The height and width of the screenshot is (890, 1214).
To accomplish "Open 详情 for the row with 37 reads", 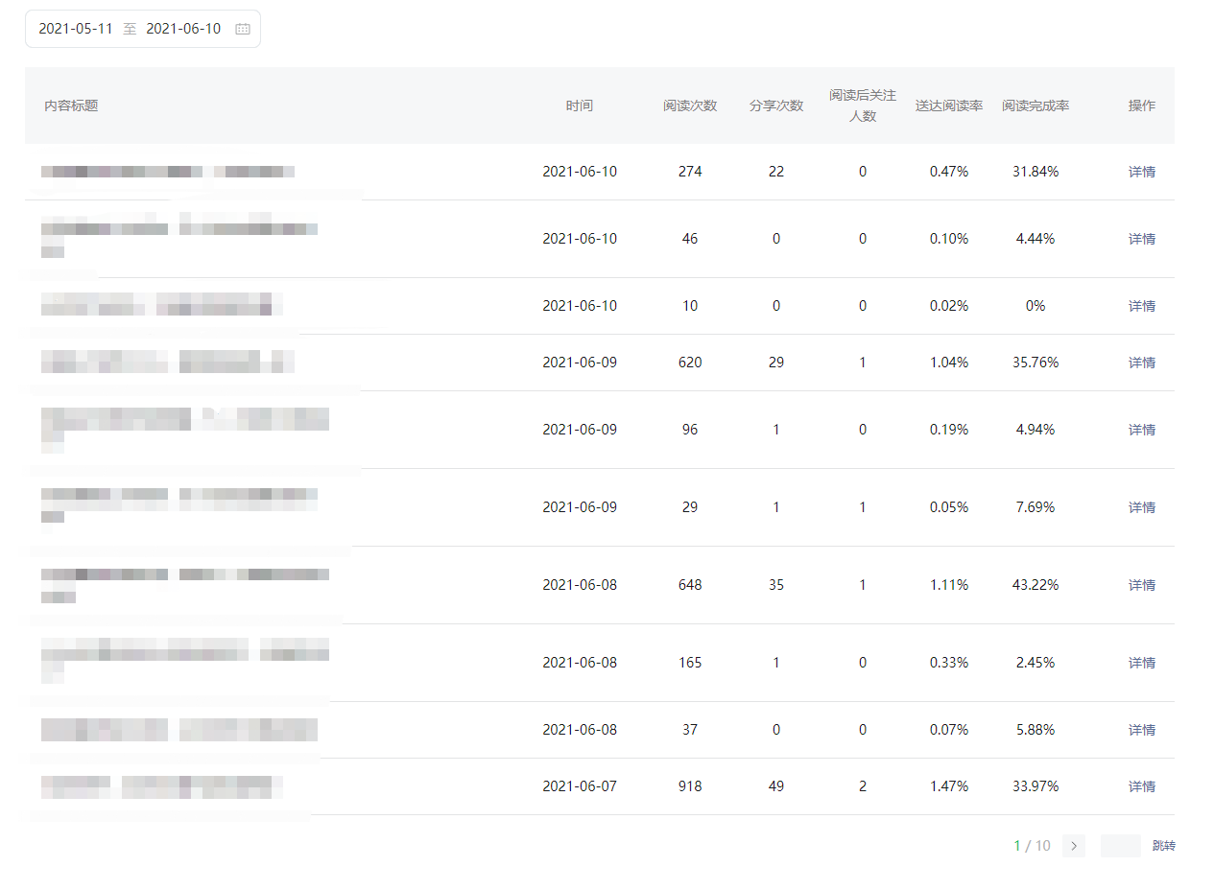I will click(x=1141, y=730).
